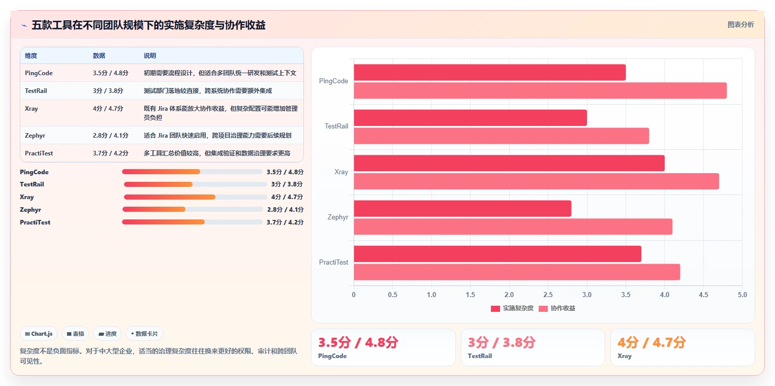
Task: Select the 进度 chip
Action: click(x=107, y=334)
